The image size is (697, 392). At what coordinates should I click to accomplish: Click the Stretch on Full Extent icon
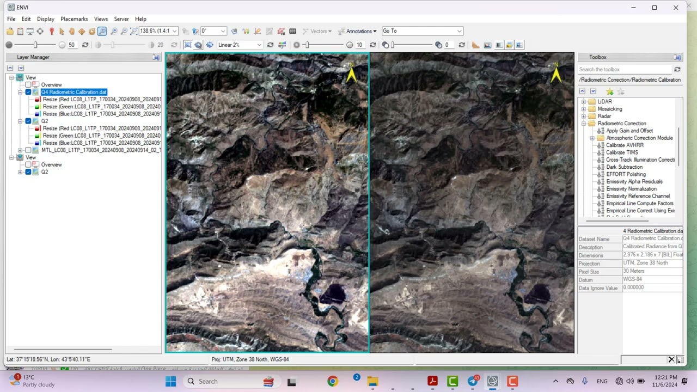(188, 45)
